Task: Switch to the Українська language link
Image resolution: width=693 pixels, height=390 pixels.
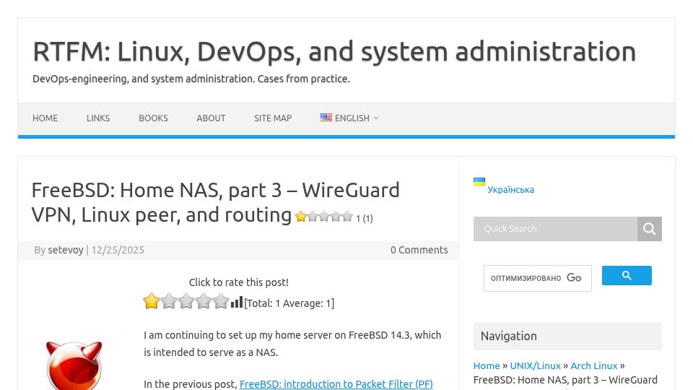Action: click(x=510, y=190)
